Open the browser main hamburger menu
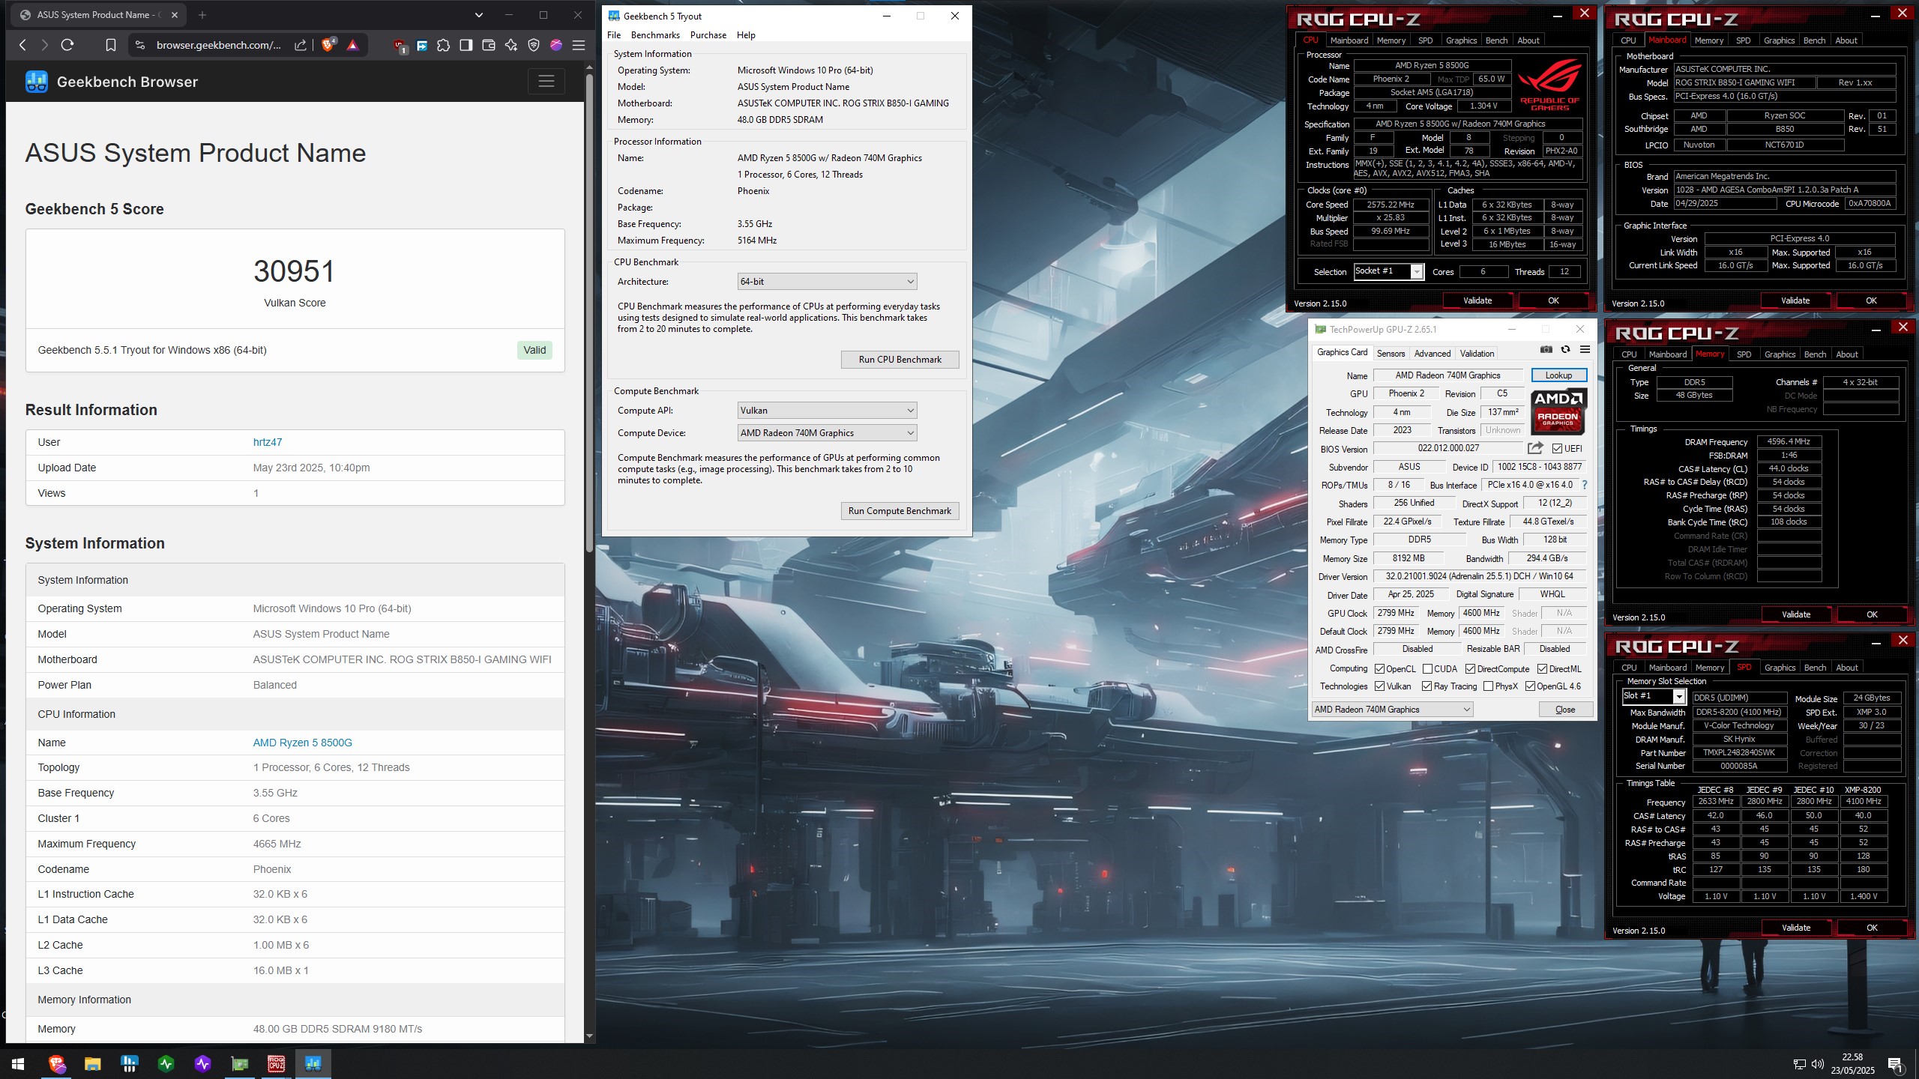 pos(579,45)
